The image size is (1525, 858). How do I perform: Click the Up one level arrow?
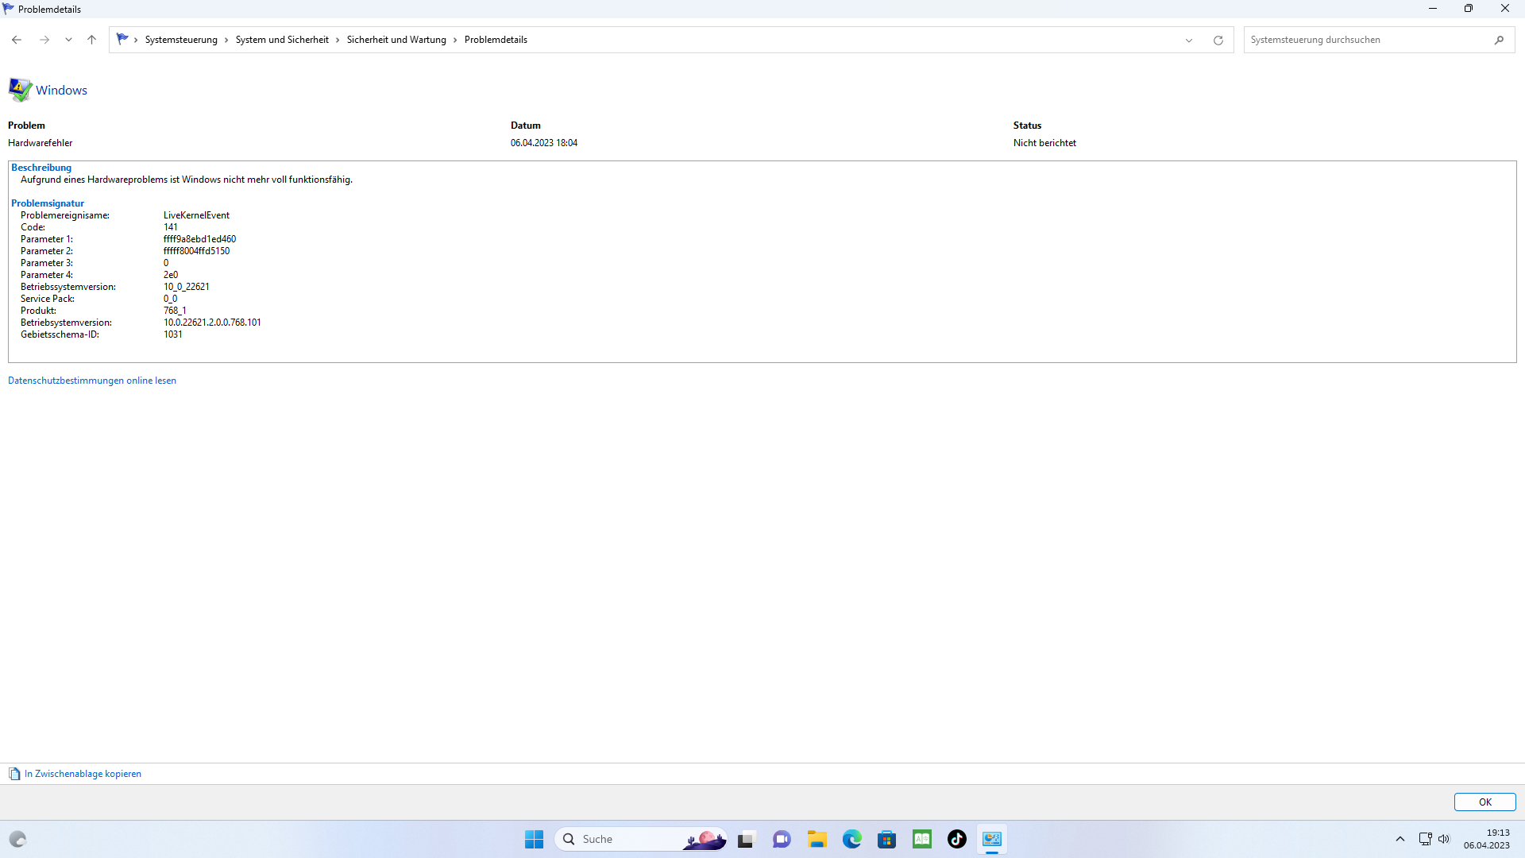pos(91,40)
